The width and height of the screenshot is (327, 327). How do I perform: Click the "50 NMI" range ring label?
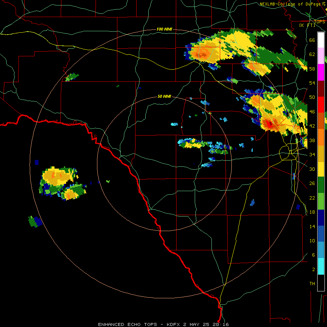pos(164,96)
